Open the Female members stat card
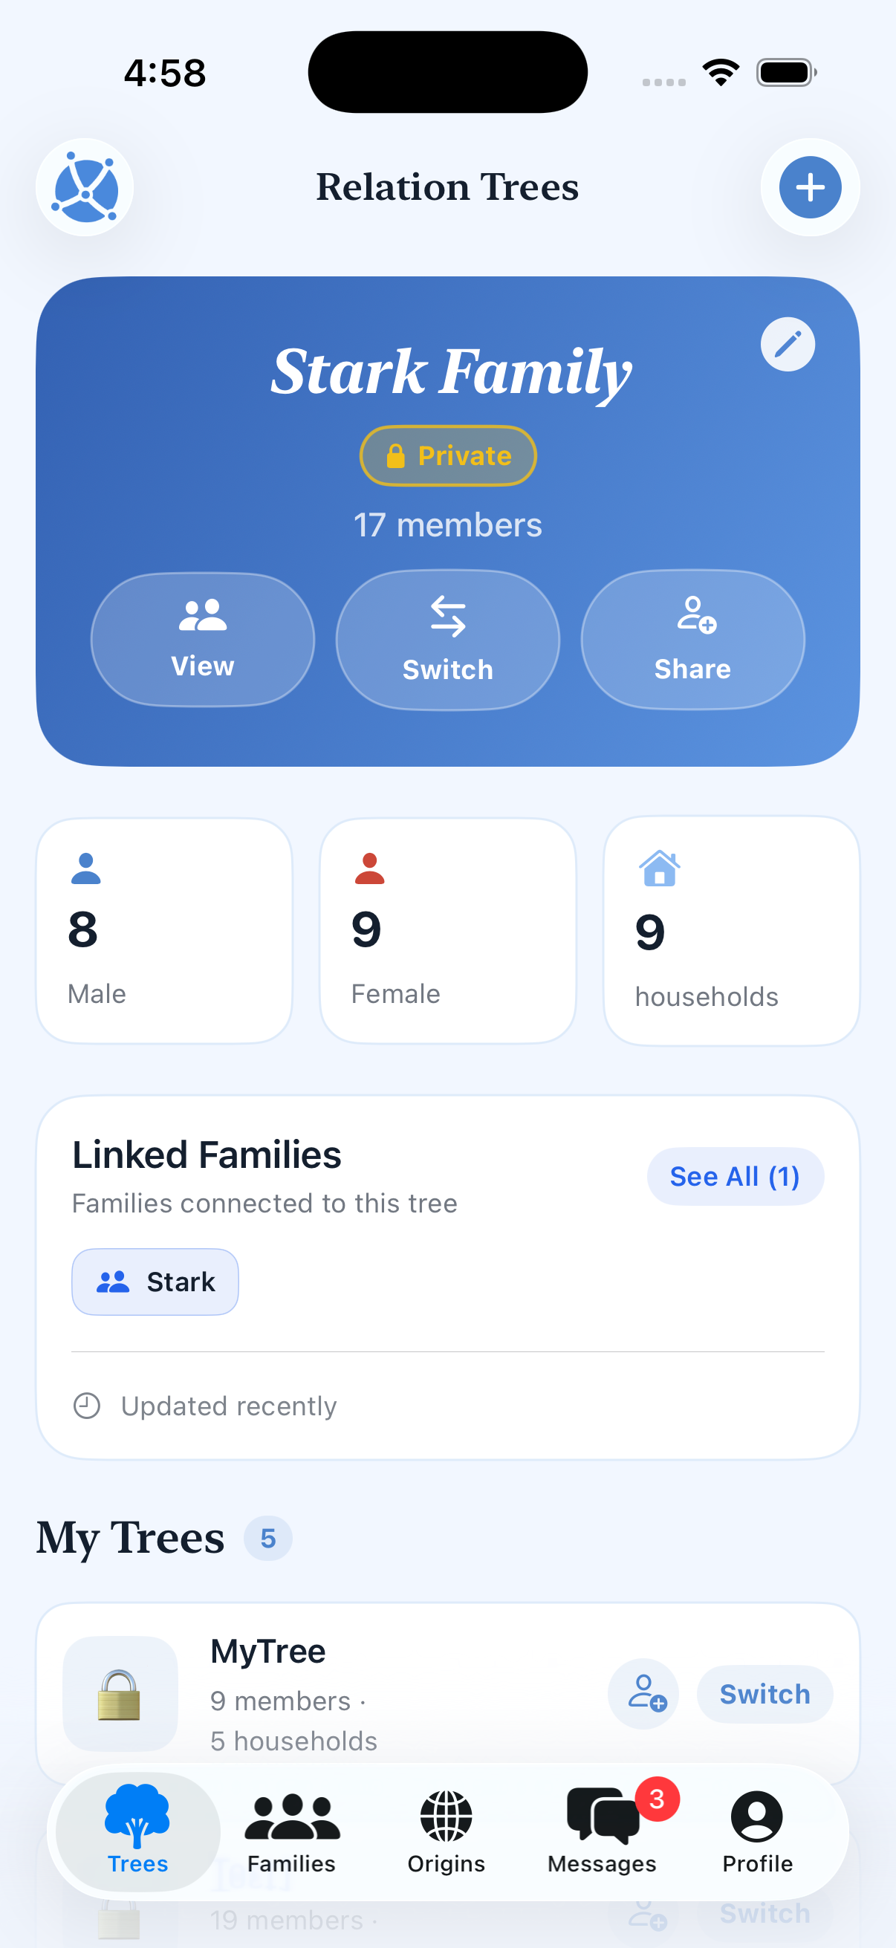 [x=447, y=930]
